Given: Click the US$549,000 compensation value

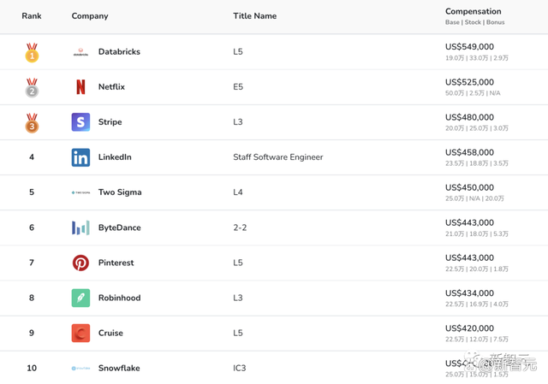Looking at the screenshot, I should (469, 47).
